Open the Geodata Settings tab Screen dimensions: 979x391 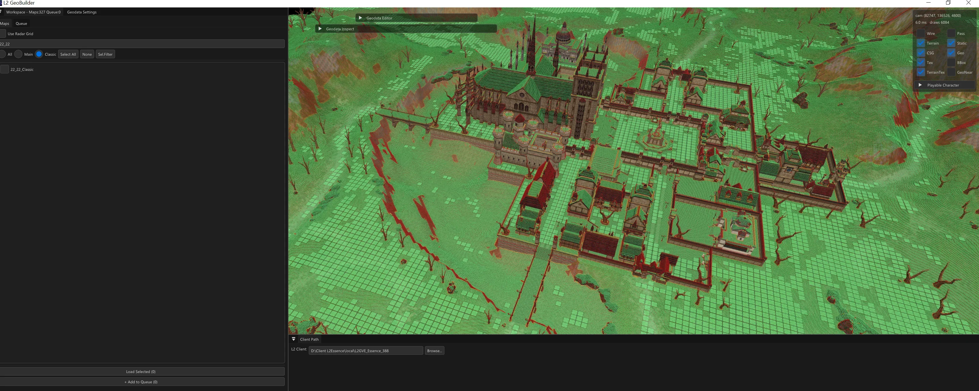tap(82, 12)
